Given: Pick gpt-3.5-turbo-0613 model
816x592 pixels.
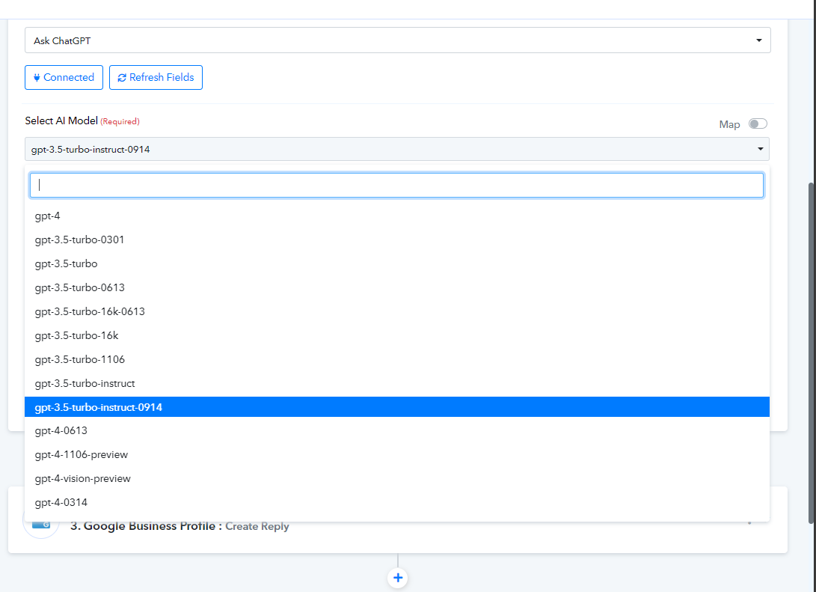Looking at the screenshot, I should [397, 287].
